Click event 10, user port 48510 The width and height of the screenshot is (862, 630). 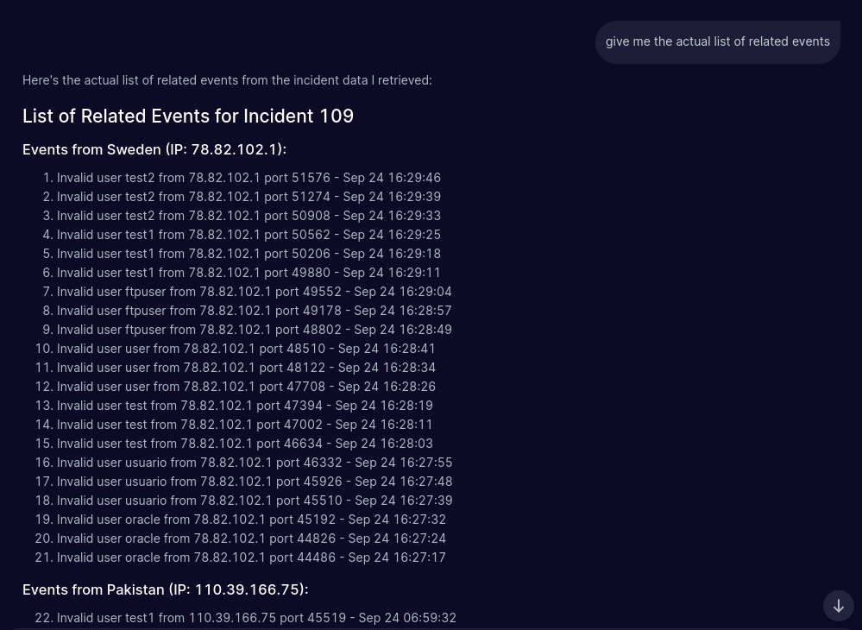pos(246,349)
